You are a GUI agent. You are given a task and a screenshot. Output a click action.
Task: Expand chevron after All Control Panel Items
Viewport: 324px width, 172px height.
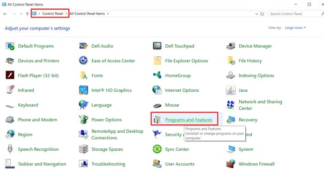[x=108, y=14]
